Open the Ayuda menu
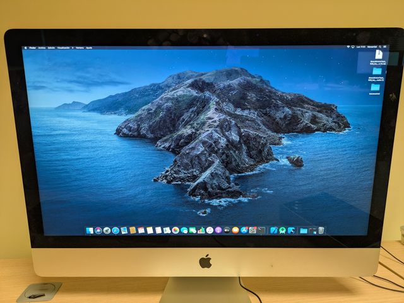The image size is (404, 303). tap(89, 48)
